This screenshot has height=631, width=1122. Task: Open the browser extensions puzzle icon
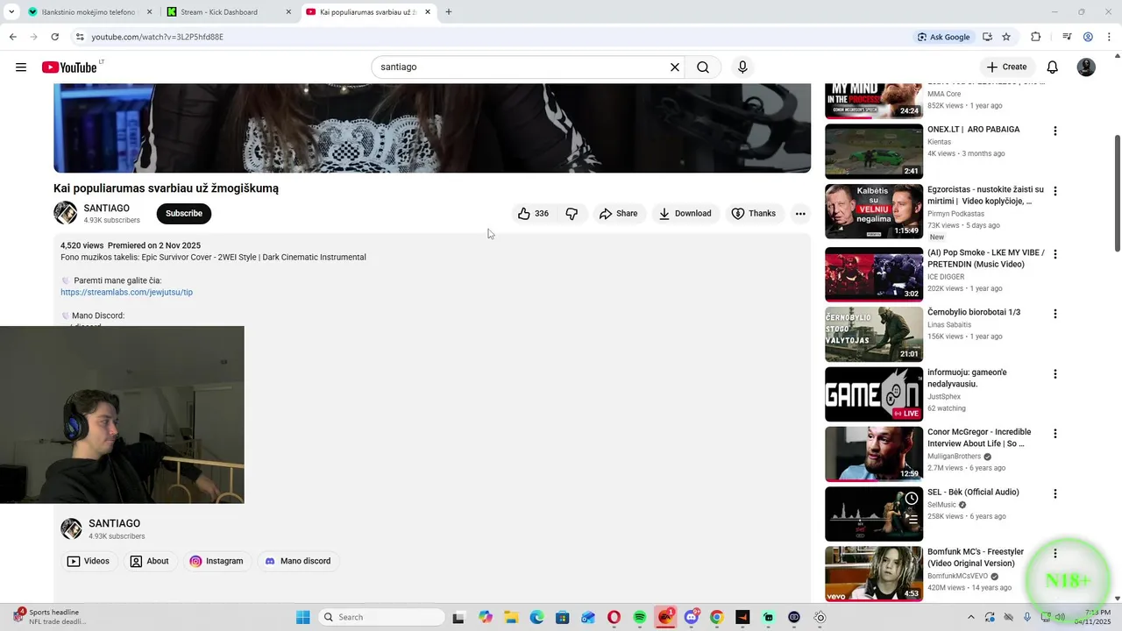pos(1036,37)
